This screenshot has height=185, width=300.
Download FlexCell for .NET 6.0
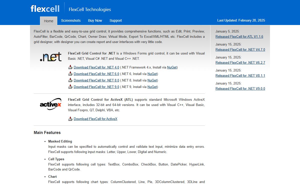(96, 74)
